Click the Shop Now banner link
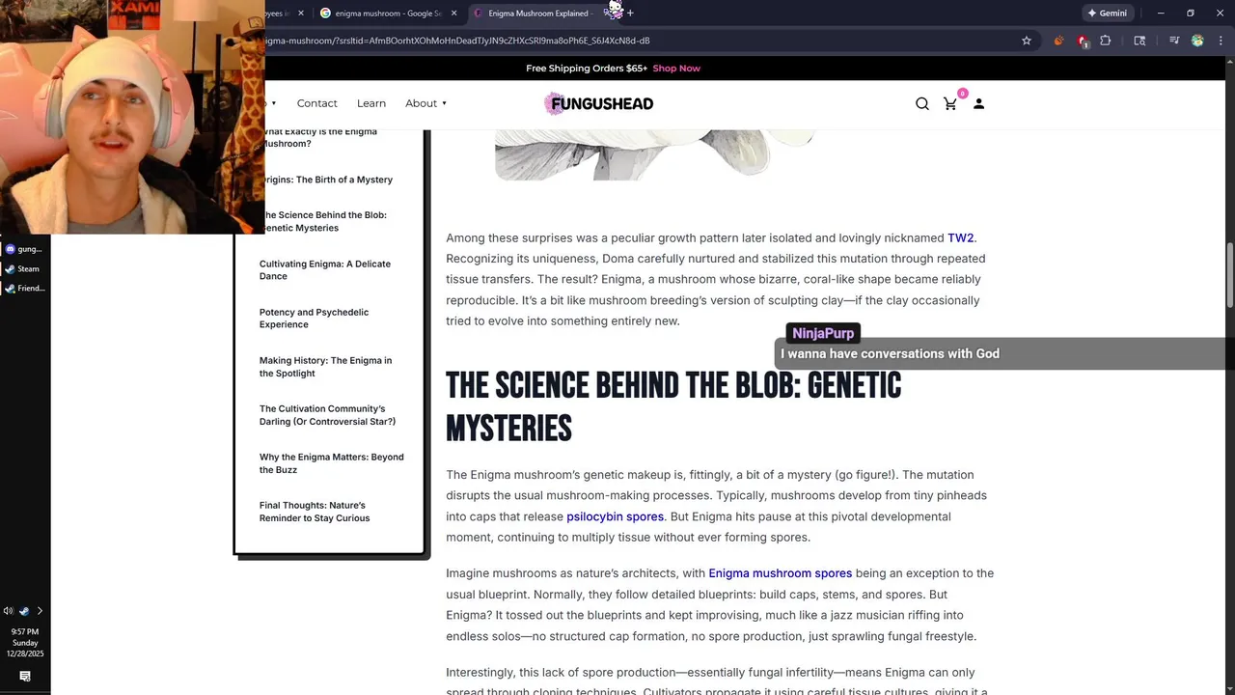 coord(676,69)
